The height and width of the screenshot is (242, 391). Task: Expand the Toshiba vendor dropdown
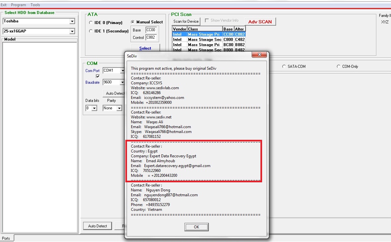(72, 21)
